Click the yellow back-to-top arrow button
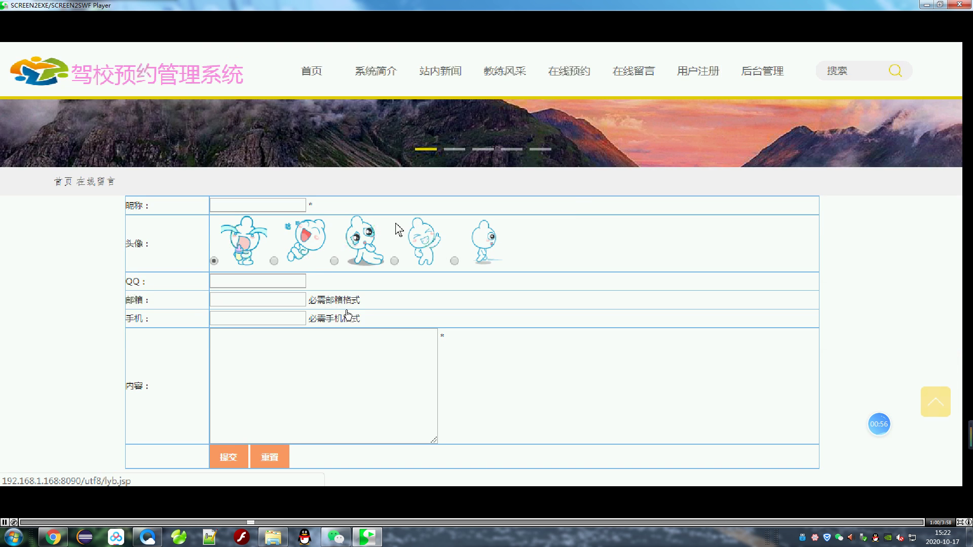This screenshot has height=547, width=973. click(935, 402)
